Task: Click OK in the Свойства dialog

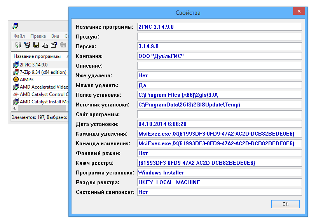Action: click(285, 204)
